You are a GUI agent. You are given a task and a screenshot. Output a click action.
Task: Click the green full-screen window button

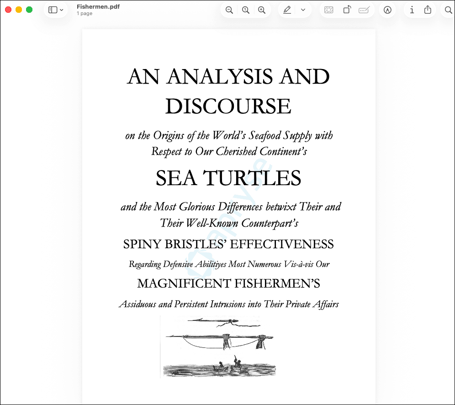(x=29, y=10)
